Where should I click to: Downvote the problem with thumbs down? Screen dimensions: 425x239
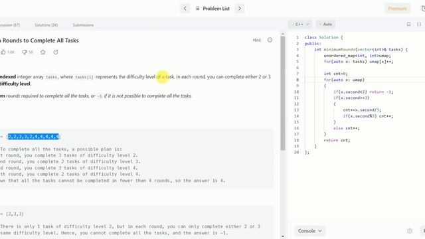point(25,52)
